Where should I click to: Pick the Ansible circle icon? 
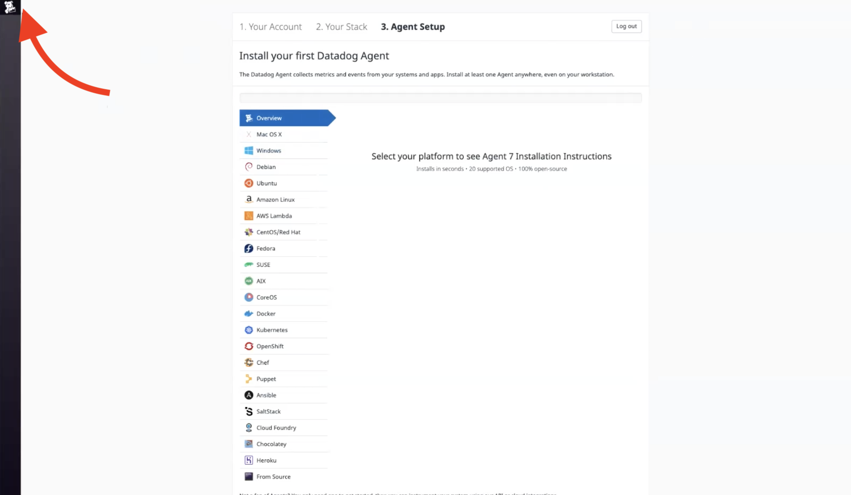click(x=249, y=395)
